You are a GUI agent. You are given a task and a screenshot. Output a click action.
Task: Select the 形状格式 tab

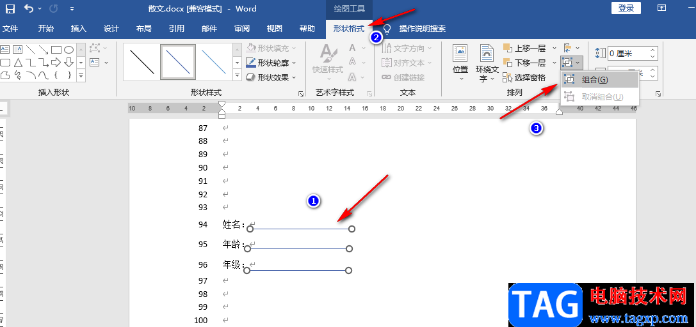348,29
